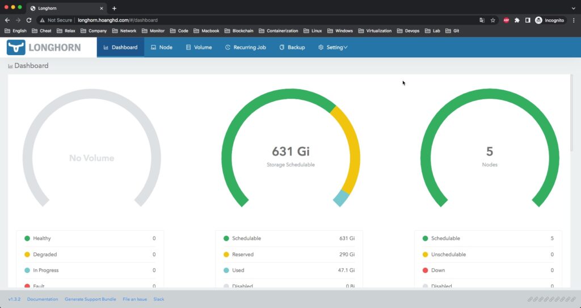
Task: Select the Down nodes row
Action: (489, 271)
